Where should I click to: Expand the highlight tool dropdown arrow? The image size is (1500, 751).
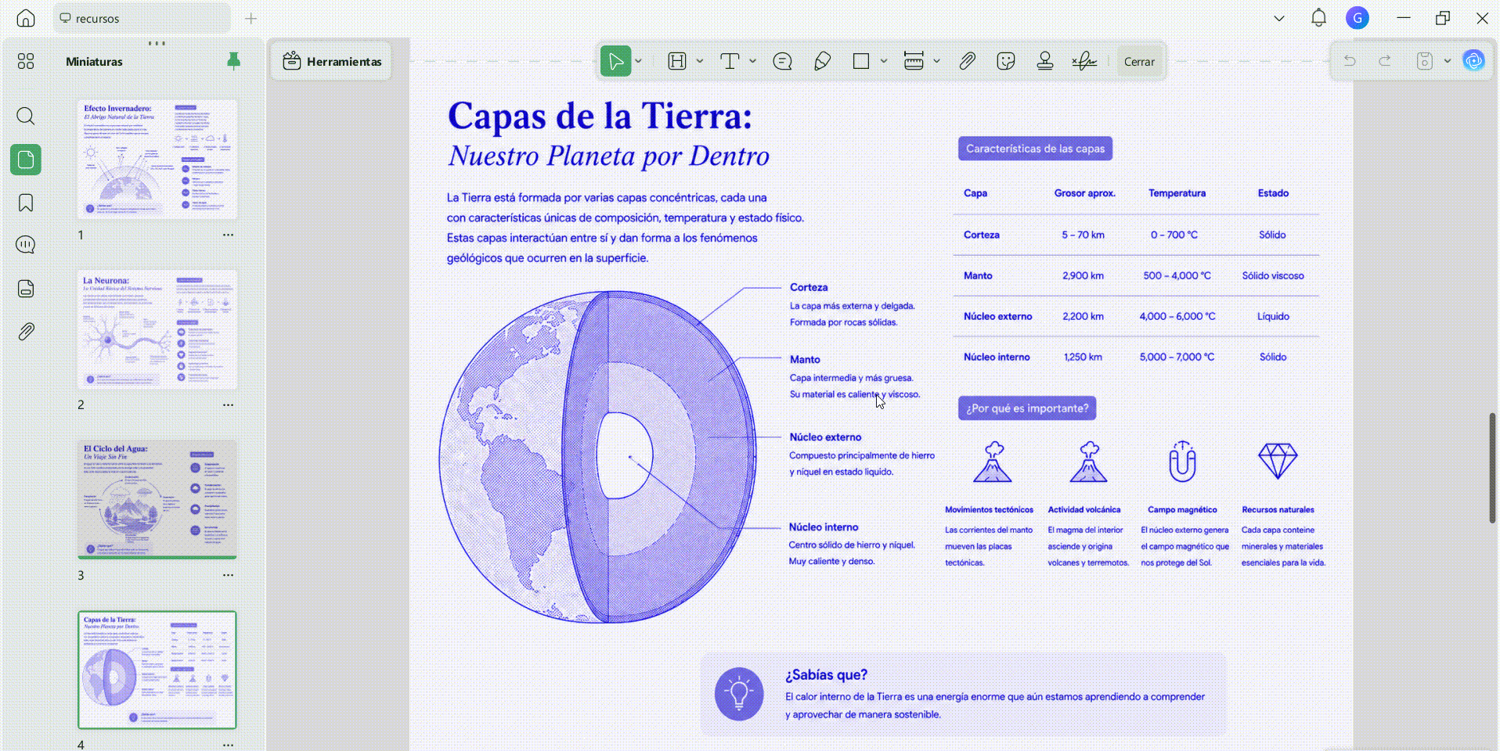pos(700,61)
